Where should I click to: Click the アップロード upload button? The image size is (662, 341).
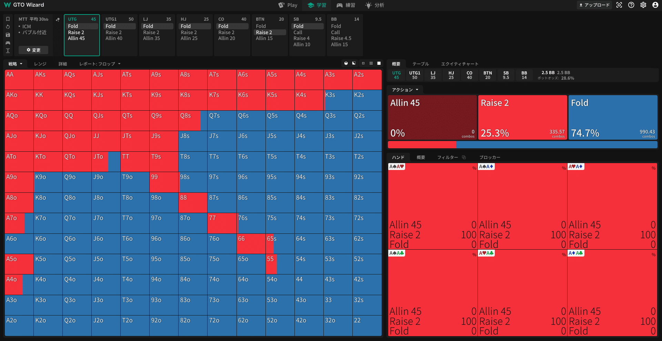tap(594, 5)
